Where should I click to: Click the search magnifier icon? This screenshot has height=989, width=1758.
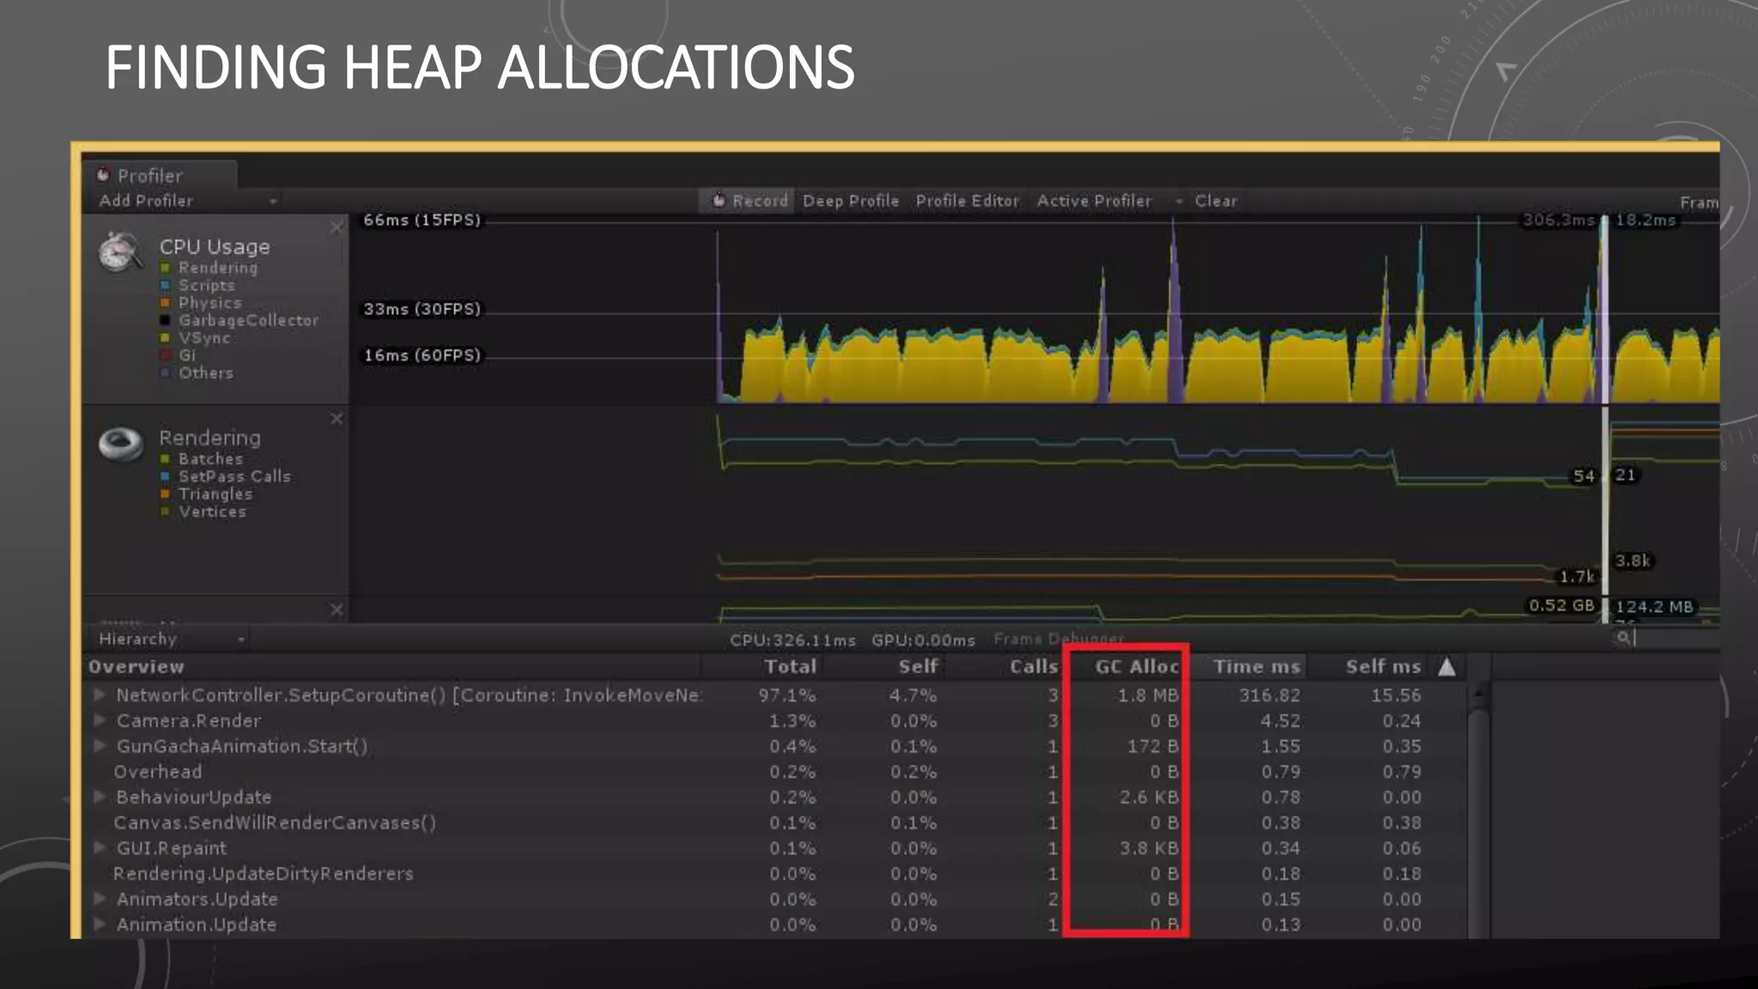tap(1622, 637)
